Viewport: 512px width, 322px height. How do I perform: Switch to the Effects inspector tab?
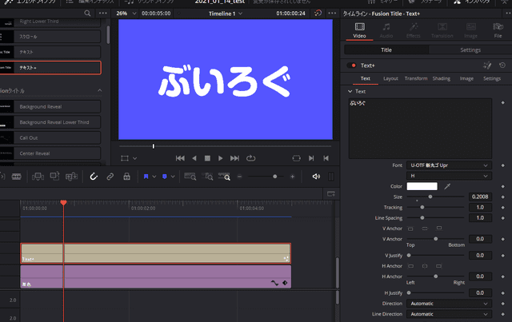tap(413, 30)
